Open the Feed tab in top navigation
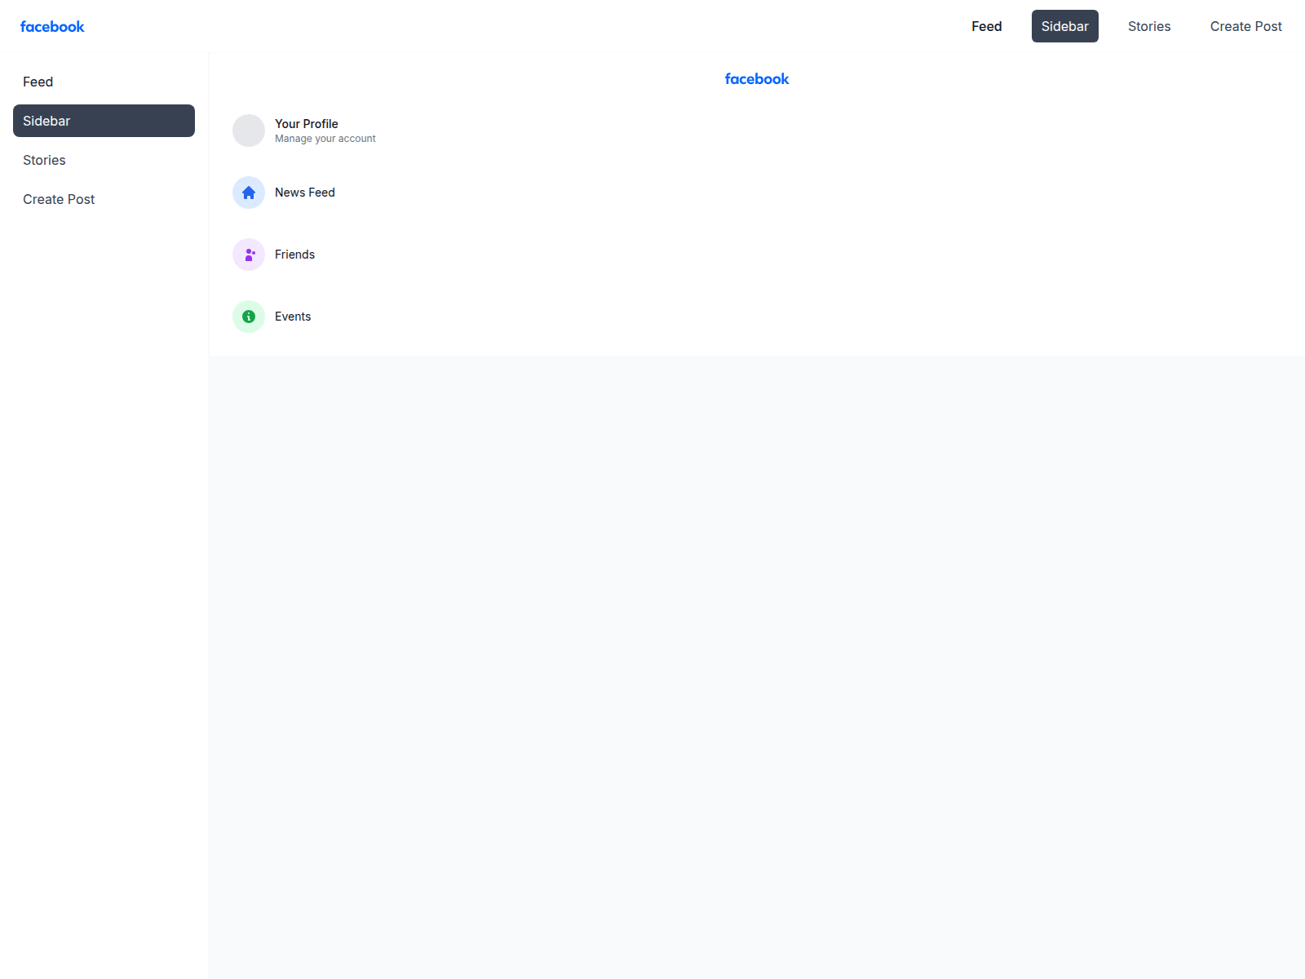The width and height of the screenshot is (1305, 979). (986, 26)
